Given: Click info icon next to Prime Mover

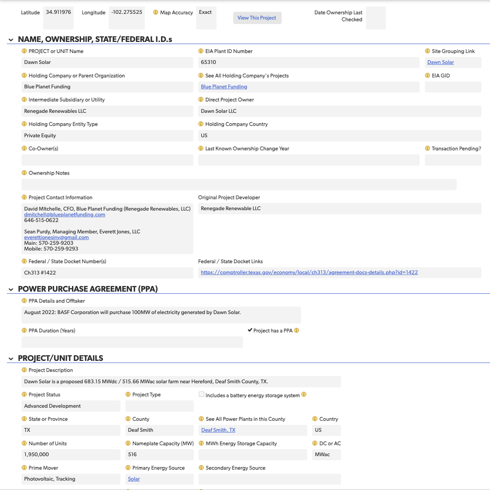Looking at the screenshot, I should click(24, 468).
